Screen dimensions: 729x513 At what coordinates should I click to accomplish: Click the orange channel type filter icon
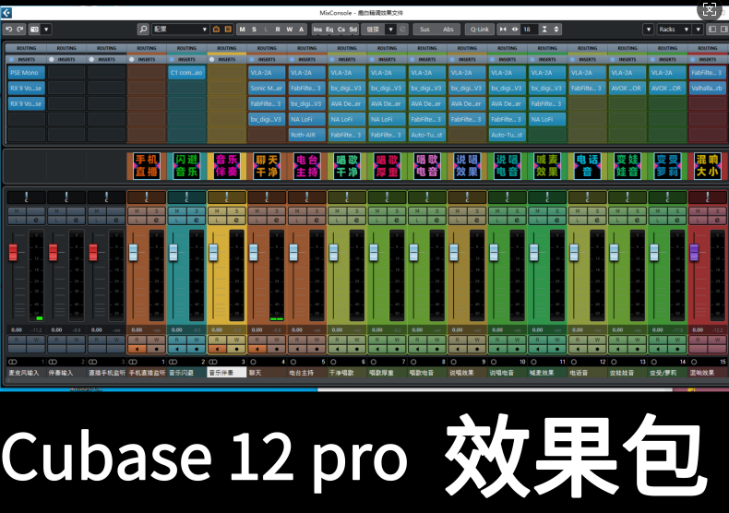tap(216, 30)
